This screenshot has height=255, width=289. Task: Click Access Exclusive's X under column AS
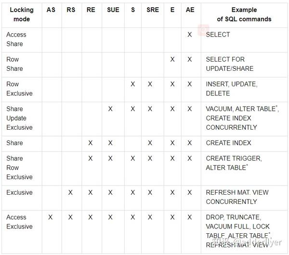coord(51,217)
